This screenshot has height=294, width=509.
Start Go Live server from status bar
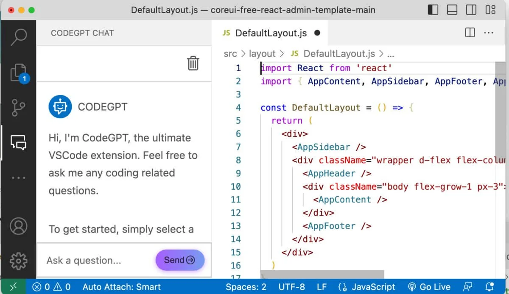(429, 287)
